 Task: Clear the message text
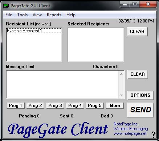(138, 74)
